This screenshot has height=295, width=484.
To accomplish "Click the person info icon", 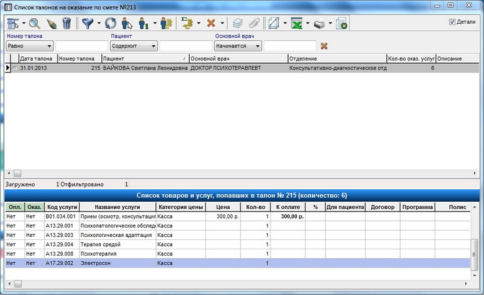I will 143,23.
